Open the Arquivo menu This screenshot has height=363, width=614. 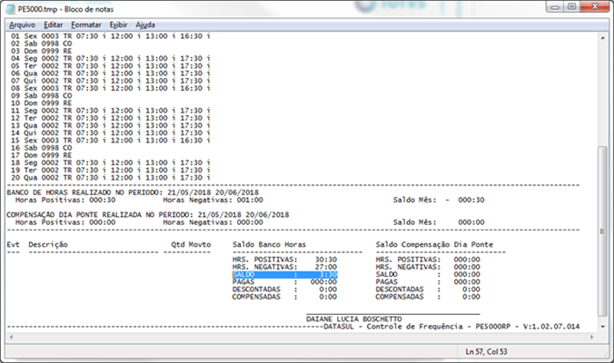[22, 25]
